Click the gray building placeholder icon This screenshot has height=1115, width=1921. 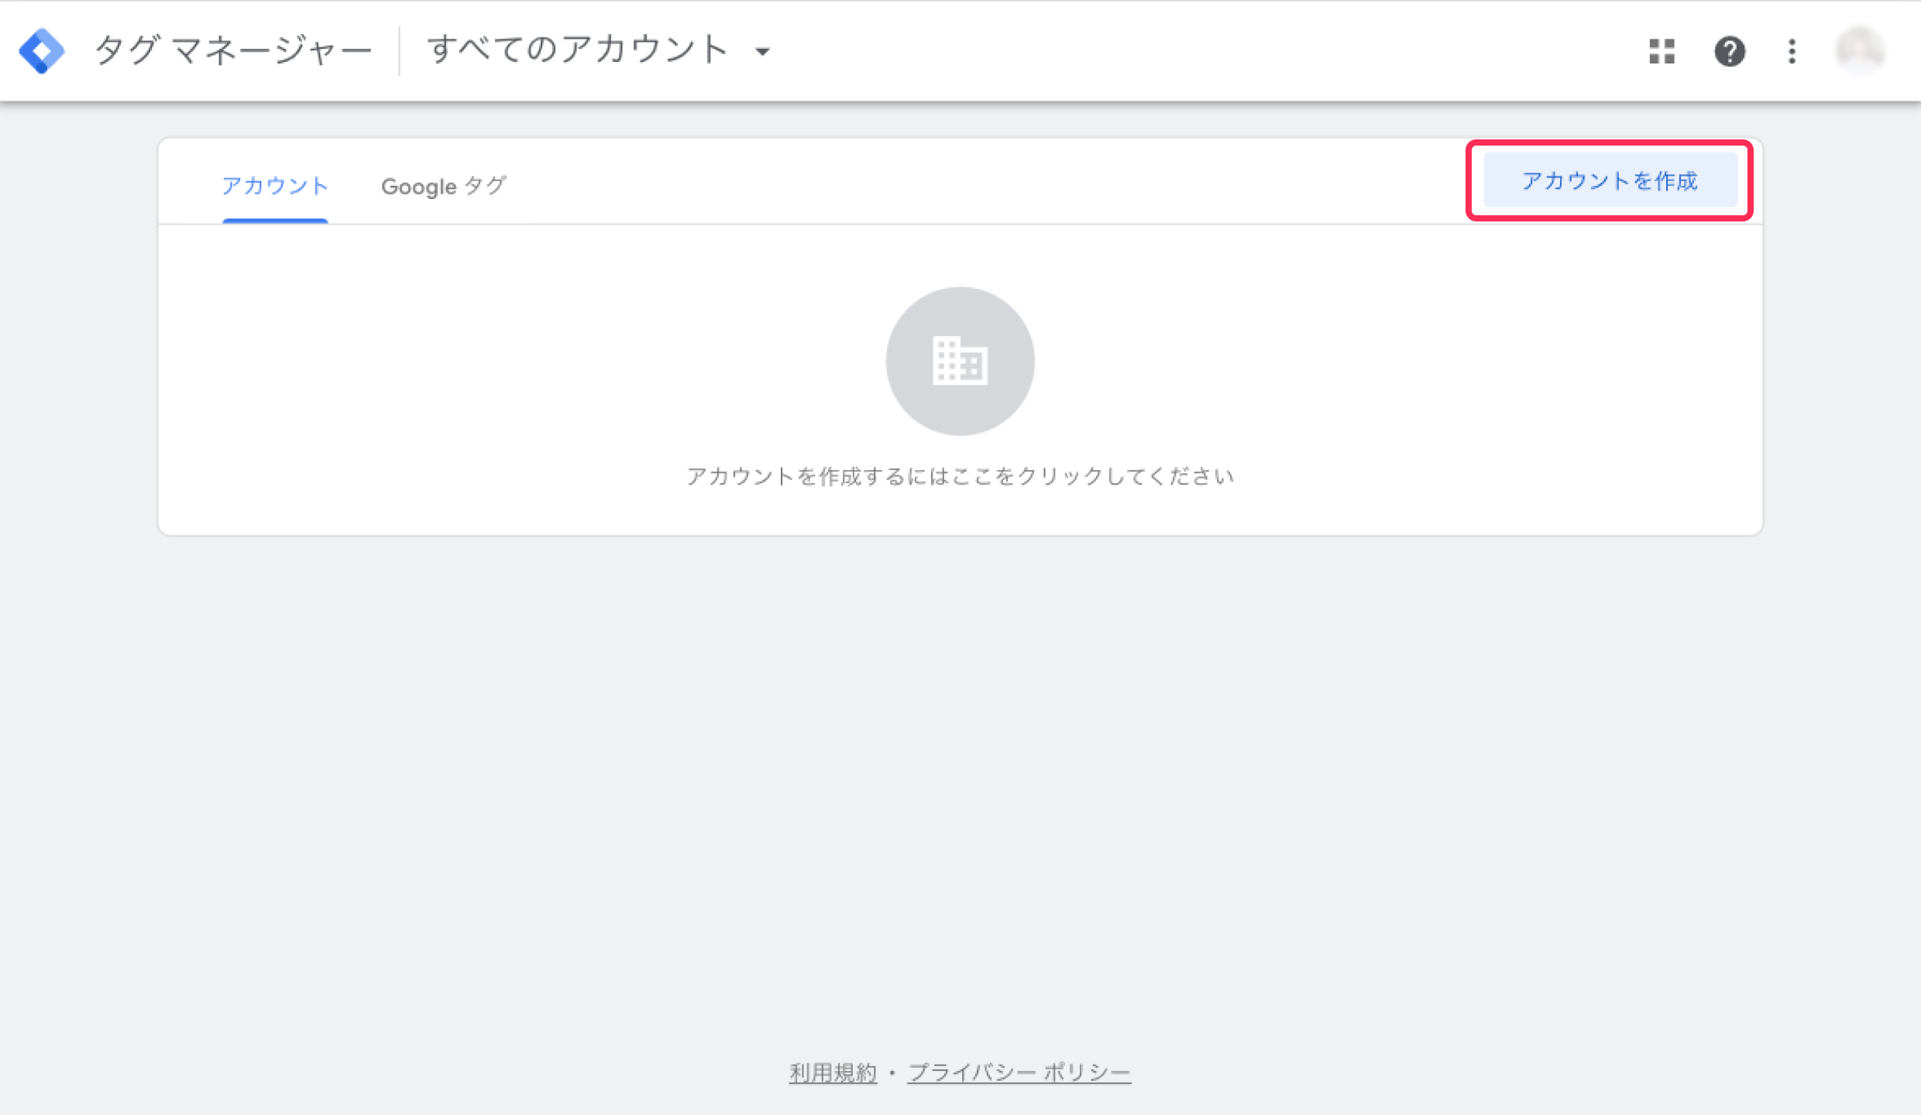pyautogui.click(x=960, y=361)
